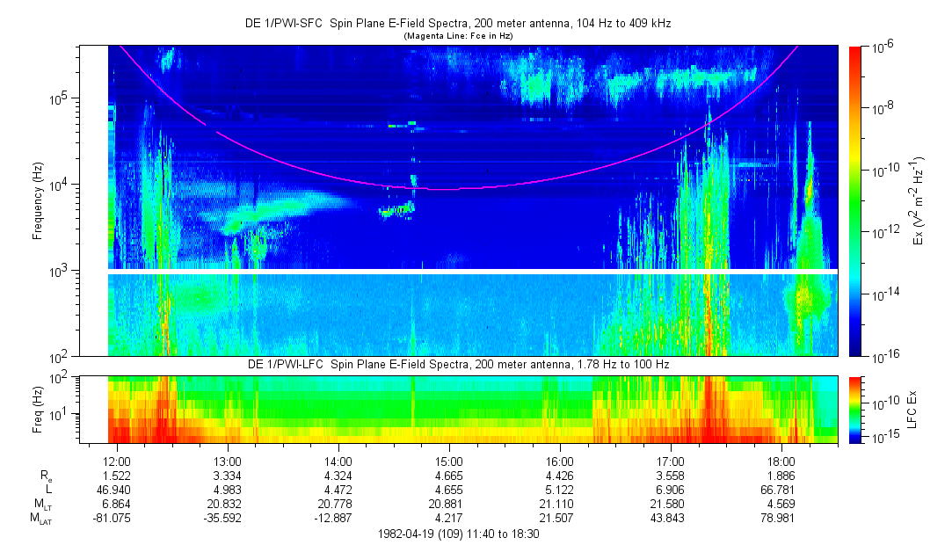Click the 15:00 time axis label

click(449, 461)
